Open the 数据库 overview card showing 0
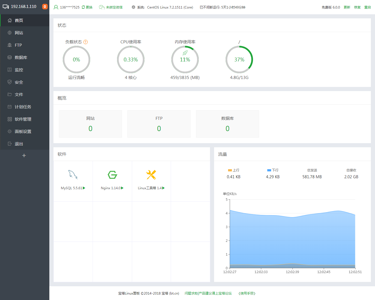Viewport: 375px width, 300px height. tap(228, 124)
